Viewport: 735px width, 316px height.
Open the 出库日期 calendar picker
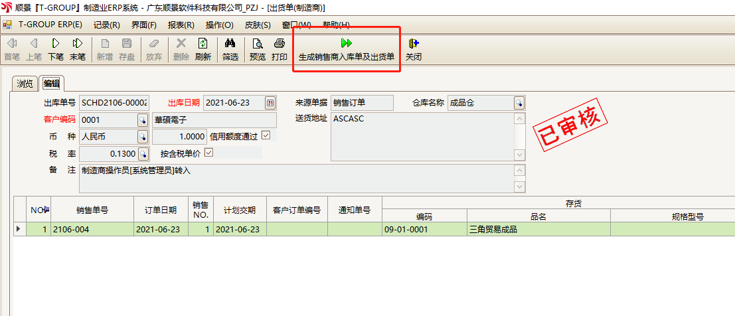click(x=270, y=103)
